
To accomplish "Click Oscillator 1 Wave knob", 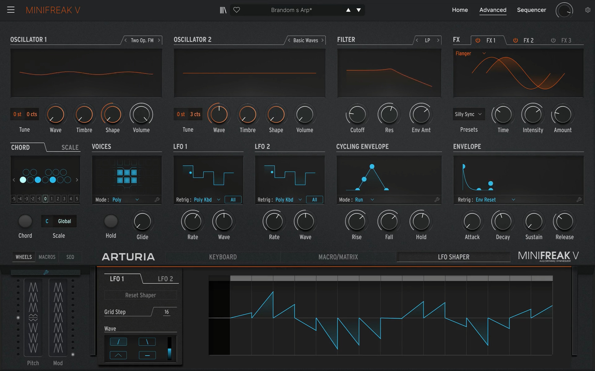I will [x=55, y=114].
